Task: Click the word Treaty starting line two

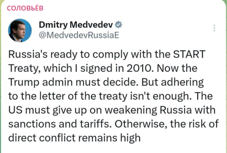Action: coord(24,68)
